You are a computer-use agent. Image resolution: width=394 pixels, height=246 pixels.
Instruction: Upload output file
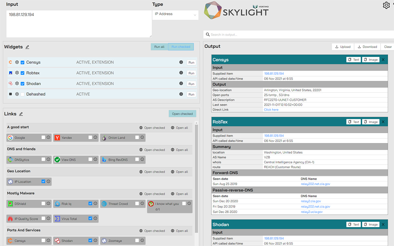tap(343, 47)
